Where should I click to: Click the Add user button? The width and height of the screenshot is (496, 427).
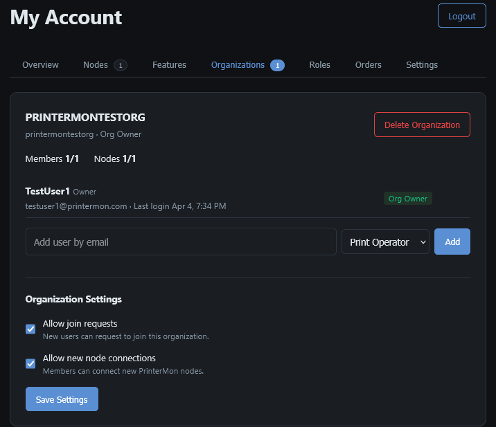[x=452, y=242]
